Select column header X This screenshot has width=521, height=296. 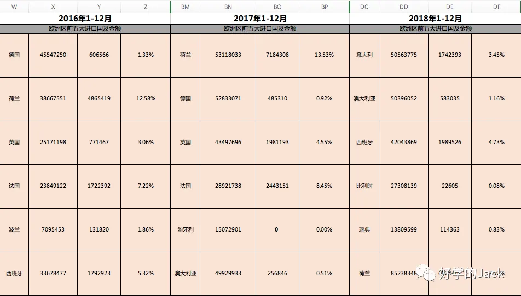click(x=53, y=7)
